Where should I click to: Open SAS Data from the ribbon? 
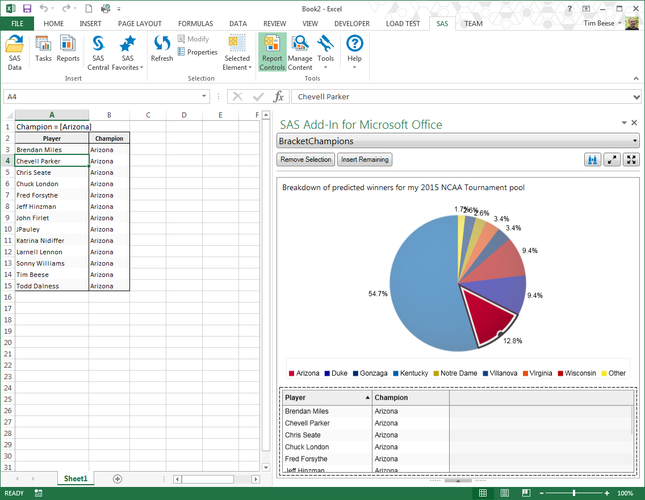tap(14, 53)
